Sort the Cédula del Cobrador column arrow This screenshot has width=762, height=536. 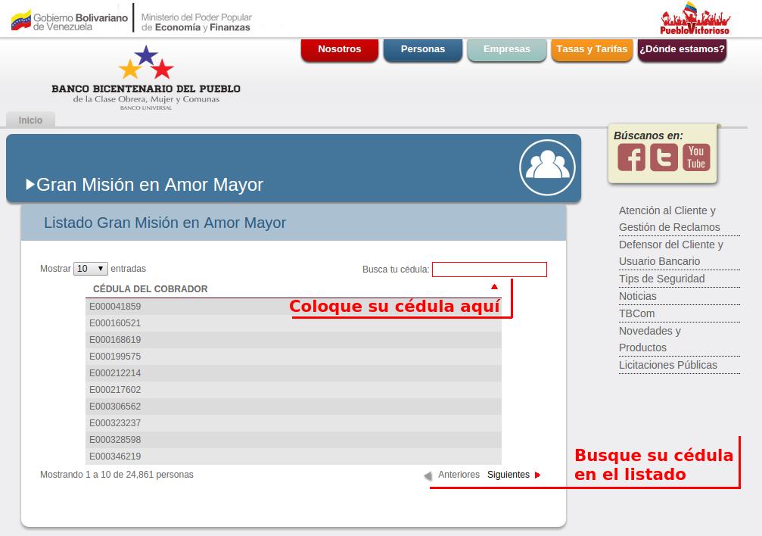(x=494, y=287)
